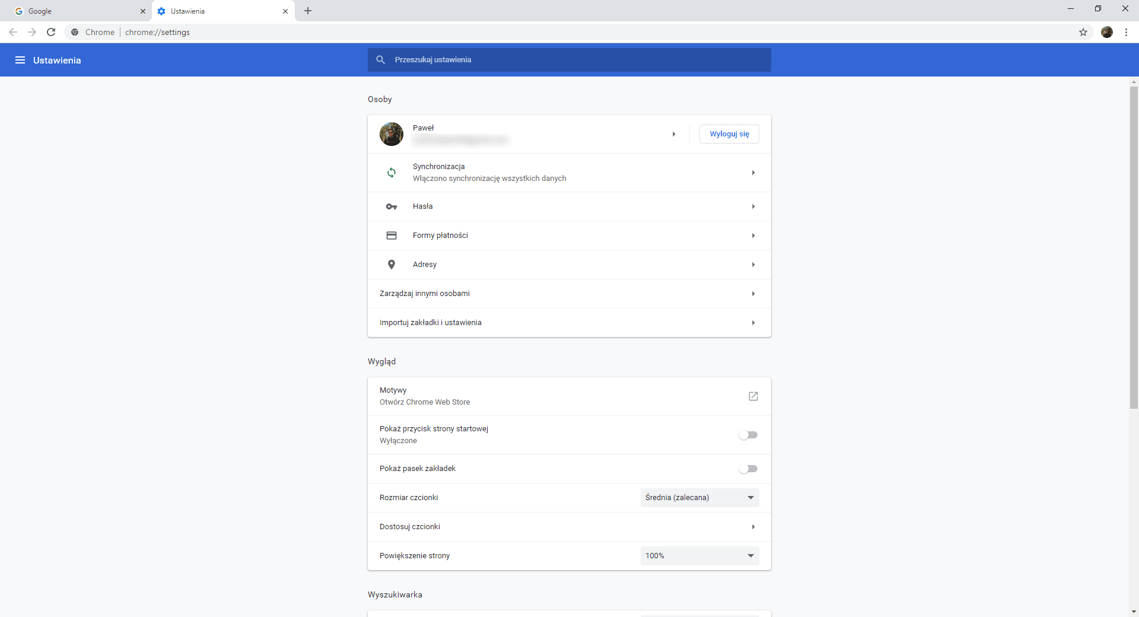This screenshot has width=1139, height=617.
Task: Expand Synchronizacja settings row
Action: [x=569, y=173]
